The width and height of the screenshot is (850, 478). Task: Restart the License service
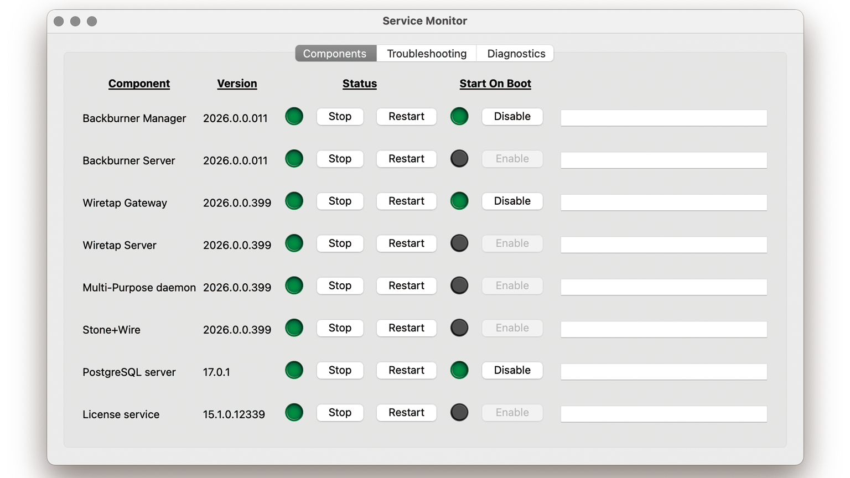[406, 413]
